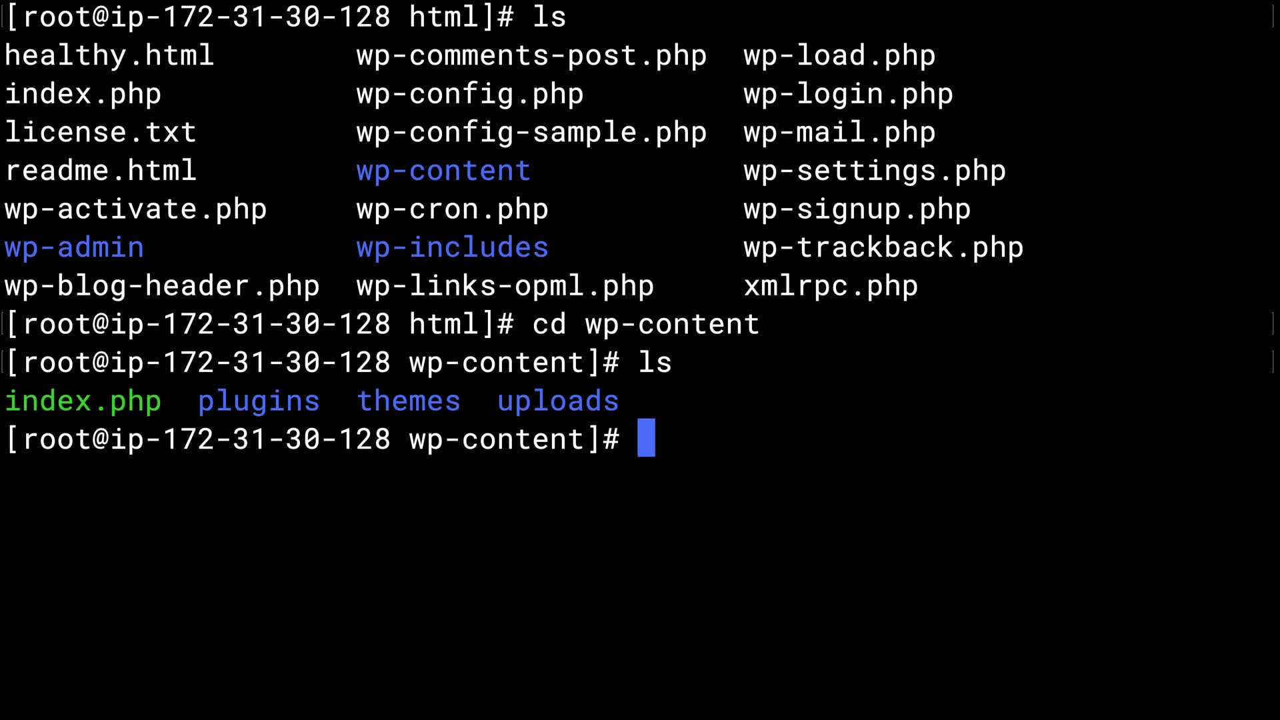This screenshot has height=720, width=1280.
Task: Click the wp-config-sample.php file name
Action: [531, 132]
